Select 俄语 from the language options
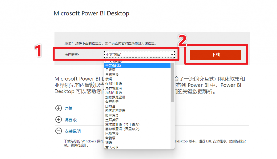This screenshot has height=159, width=277. pos(109,79)
